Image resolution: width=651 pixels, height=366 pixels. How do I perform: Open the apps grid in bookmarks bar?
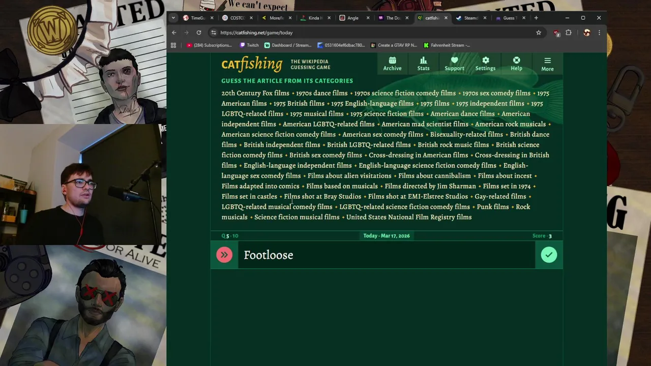click(x=173, y=45)
